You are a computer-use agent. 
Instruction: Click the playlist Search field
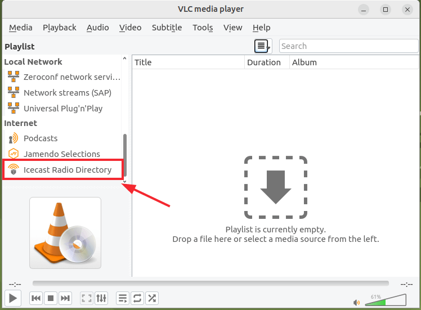pos(348,46)
